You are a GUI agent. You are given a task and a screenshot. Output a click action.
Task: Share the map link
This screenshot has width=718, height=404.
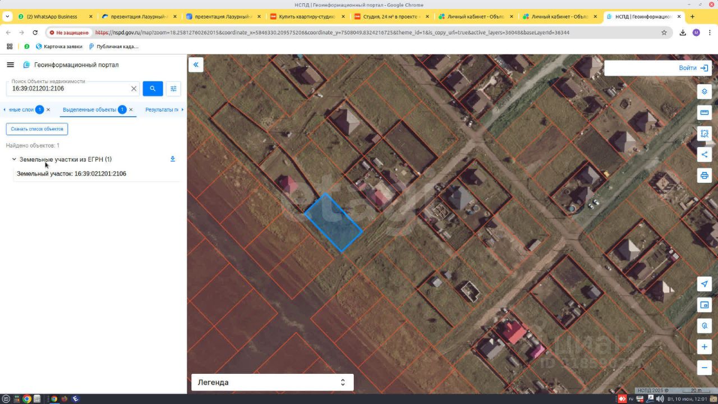click(705, 155)
